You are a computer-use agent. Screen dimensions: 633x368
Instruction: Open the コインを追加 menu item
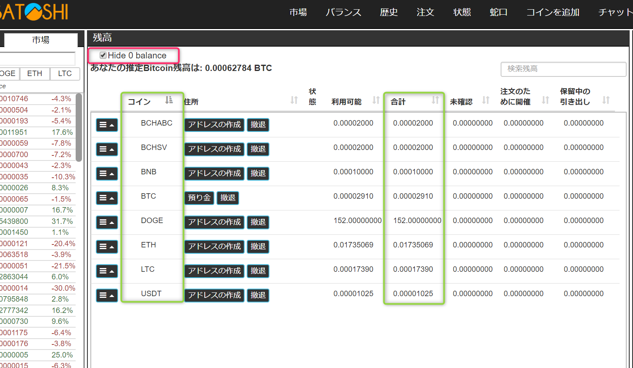[x=553, y=12]
